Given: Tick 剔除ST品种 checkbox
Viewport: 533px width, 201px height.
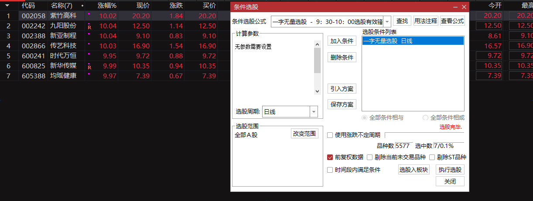Looking at the screenshot, I should [x=432, y=157].
